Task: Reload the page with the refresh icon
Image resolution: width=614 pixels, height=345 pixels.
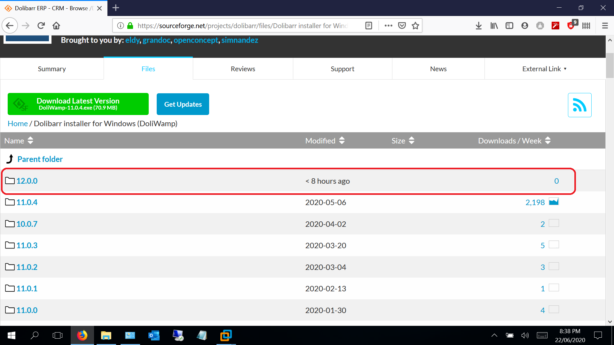Action: pos(41,26)
